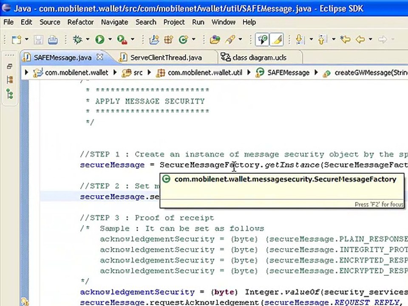Close the SAFEMessage.java editor tab
The height and width of the screenshot is (306, 408).
[x=100, y=57]
